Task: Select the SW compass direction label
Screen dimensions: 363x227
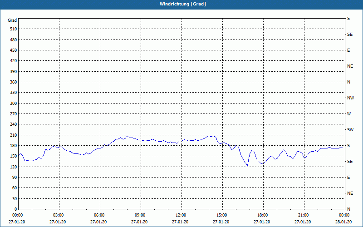Action: tap(350, 130)
